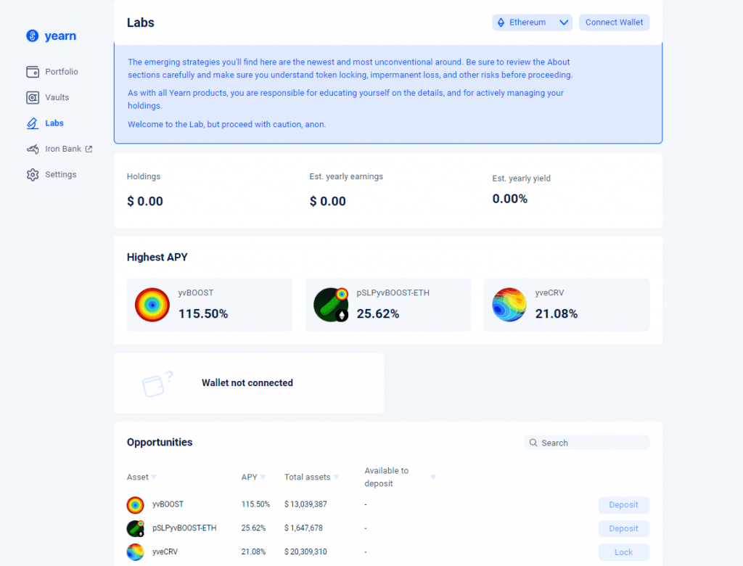
Task: Click the pSLPyvBOOST-ETH asset name in table
Action: (x=184, y=528)
